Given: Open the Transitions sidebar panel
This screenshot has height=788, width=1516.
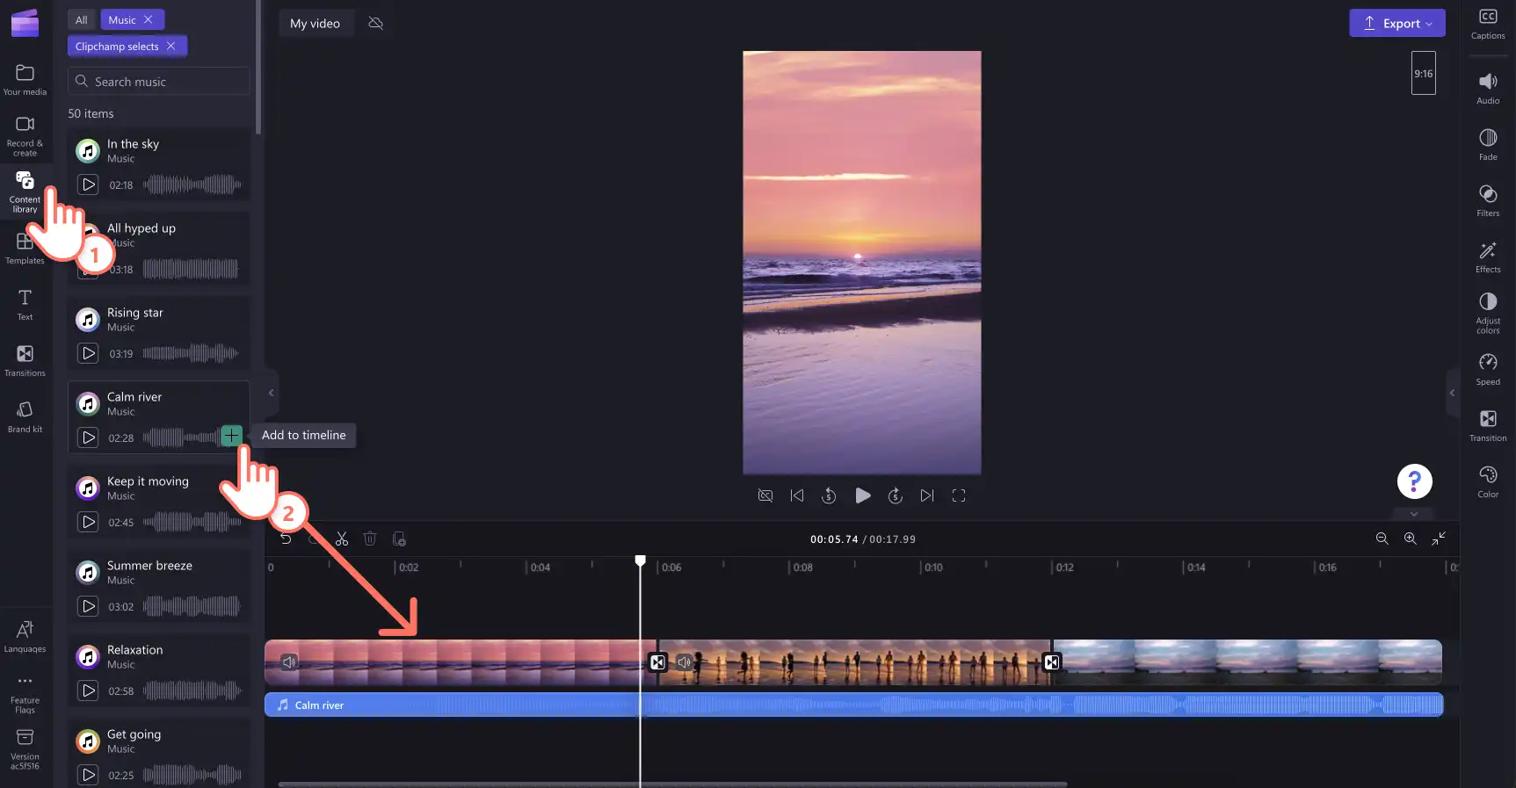Looking at the screenshot, I should [x=25, y=360].
